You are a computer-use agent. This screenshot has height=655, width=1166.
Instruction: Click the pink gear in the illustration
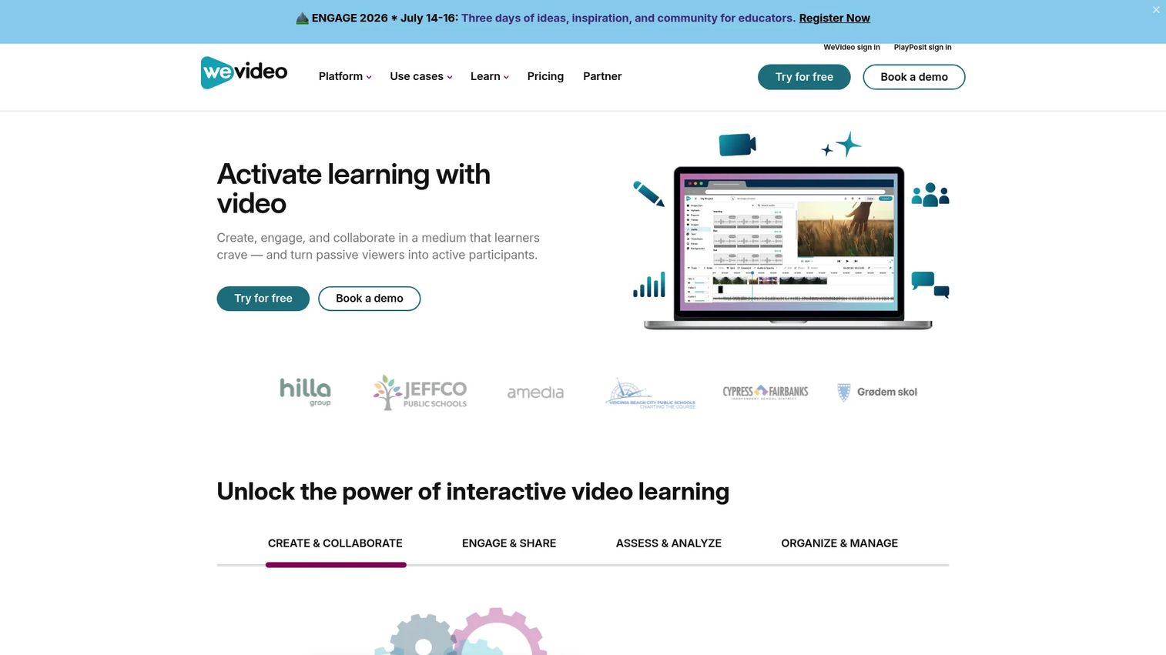(499, 633)
